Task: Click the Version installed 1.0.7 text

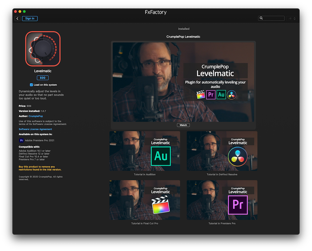Action: 32,111
